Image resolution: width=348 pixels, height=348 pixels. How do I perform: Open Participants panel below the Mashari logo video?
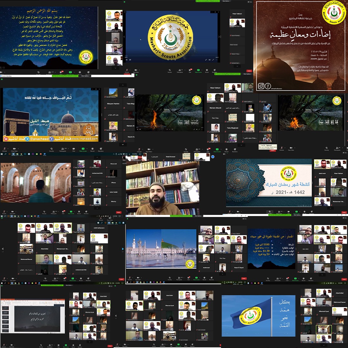[179, 70]
